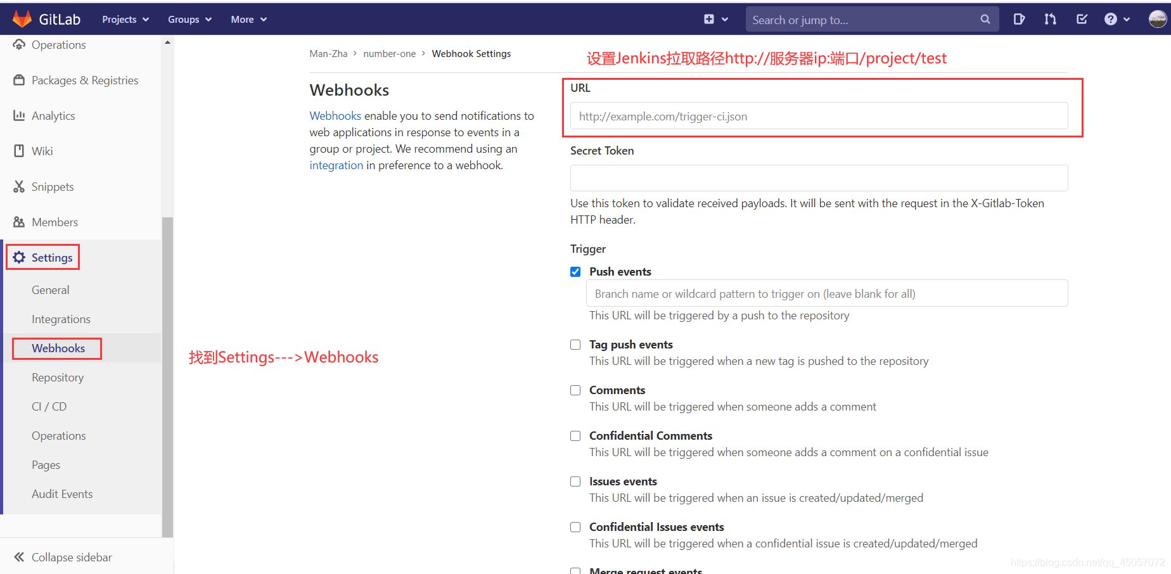The height and width of the screenshot is (574, 1171).
Task: Click the Snippets sidebar label
Action: [x=53, y=187]
